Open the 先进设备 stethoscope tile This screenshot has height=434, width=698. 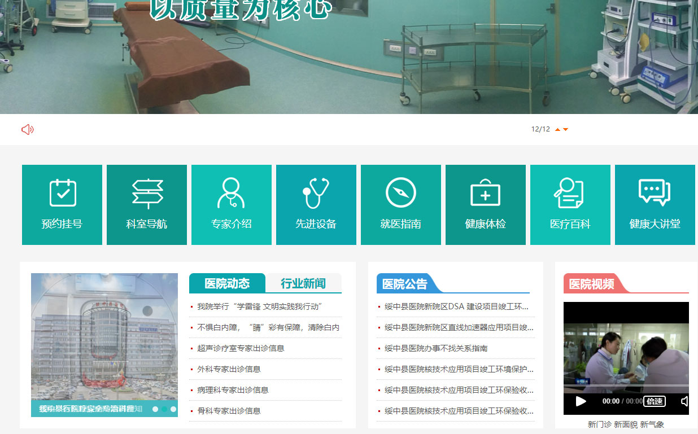tap(316, 205)
